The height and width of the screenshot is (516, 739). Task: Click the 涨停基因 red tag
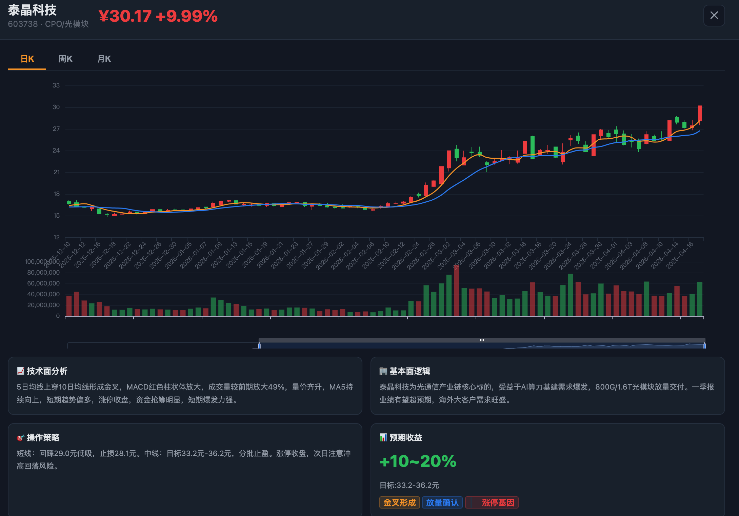tap(492, 502)
